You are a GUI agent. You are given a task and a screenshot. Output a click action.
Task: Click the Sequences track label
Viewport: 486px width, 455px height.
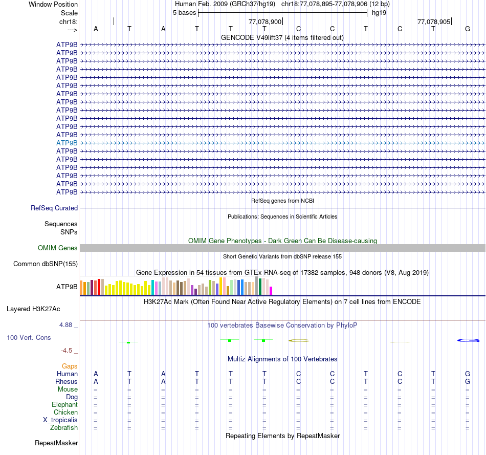tap(61, 224)
